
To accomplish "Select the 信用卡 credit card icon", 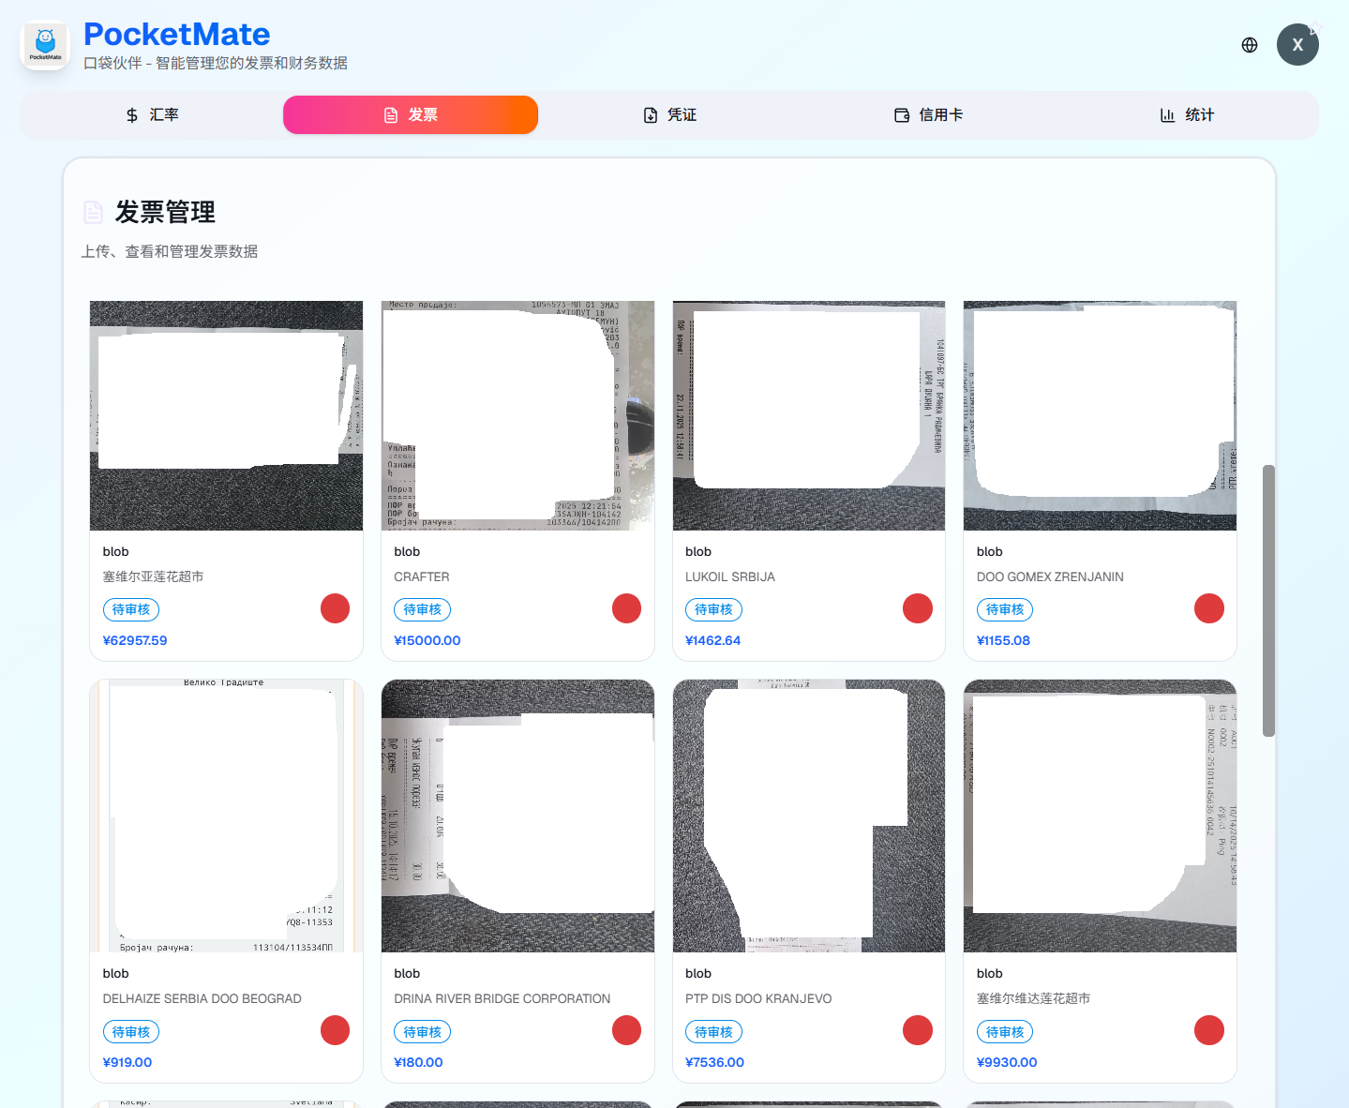I will point(901,114).
